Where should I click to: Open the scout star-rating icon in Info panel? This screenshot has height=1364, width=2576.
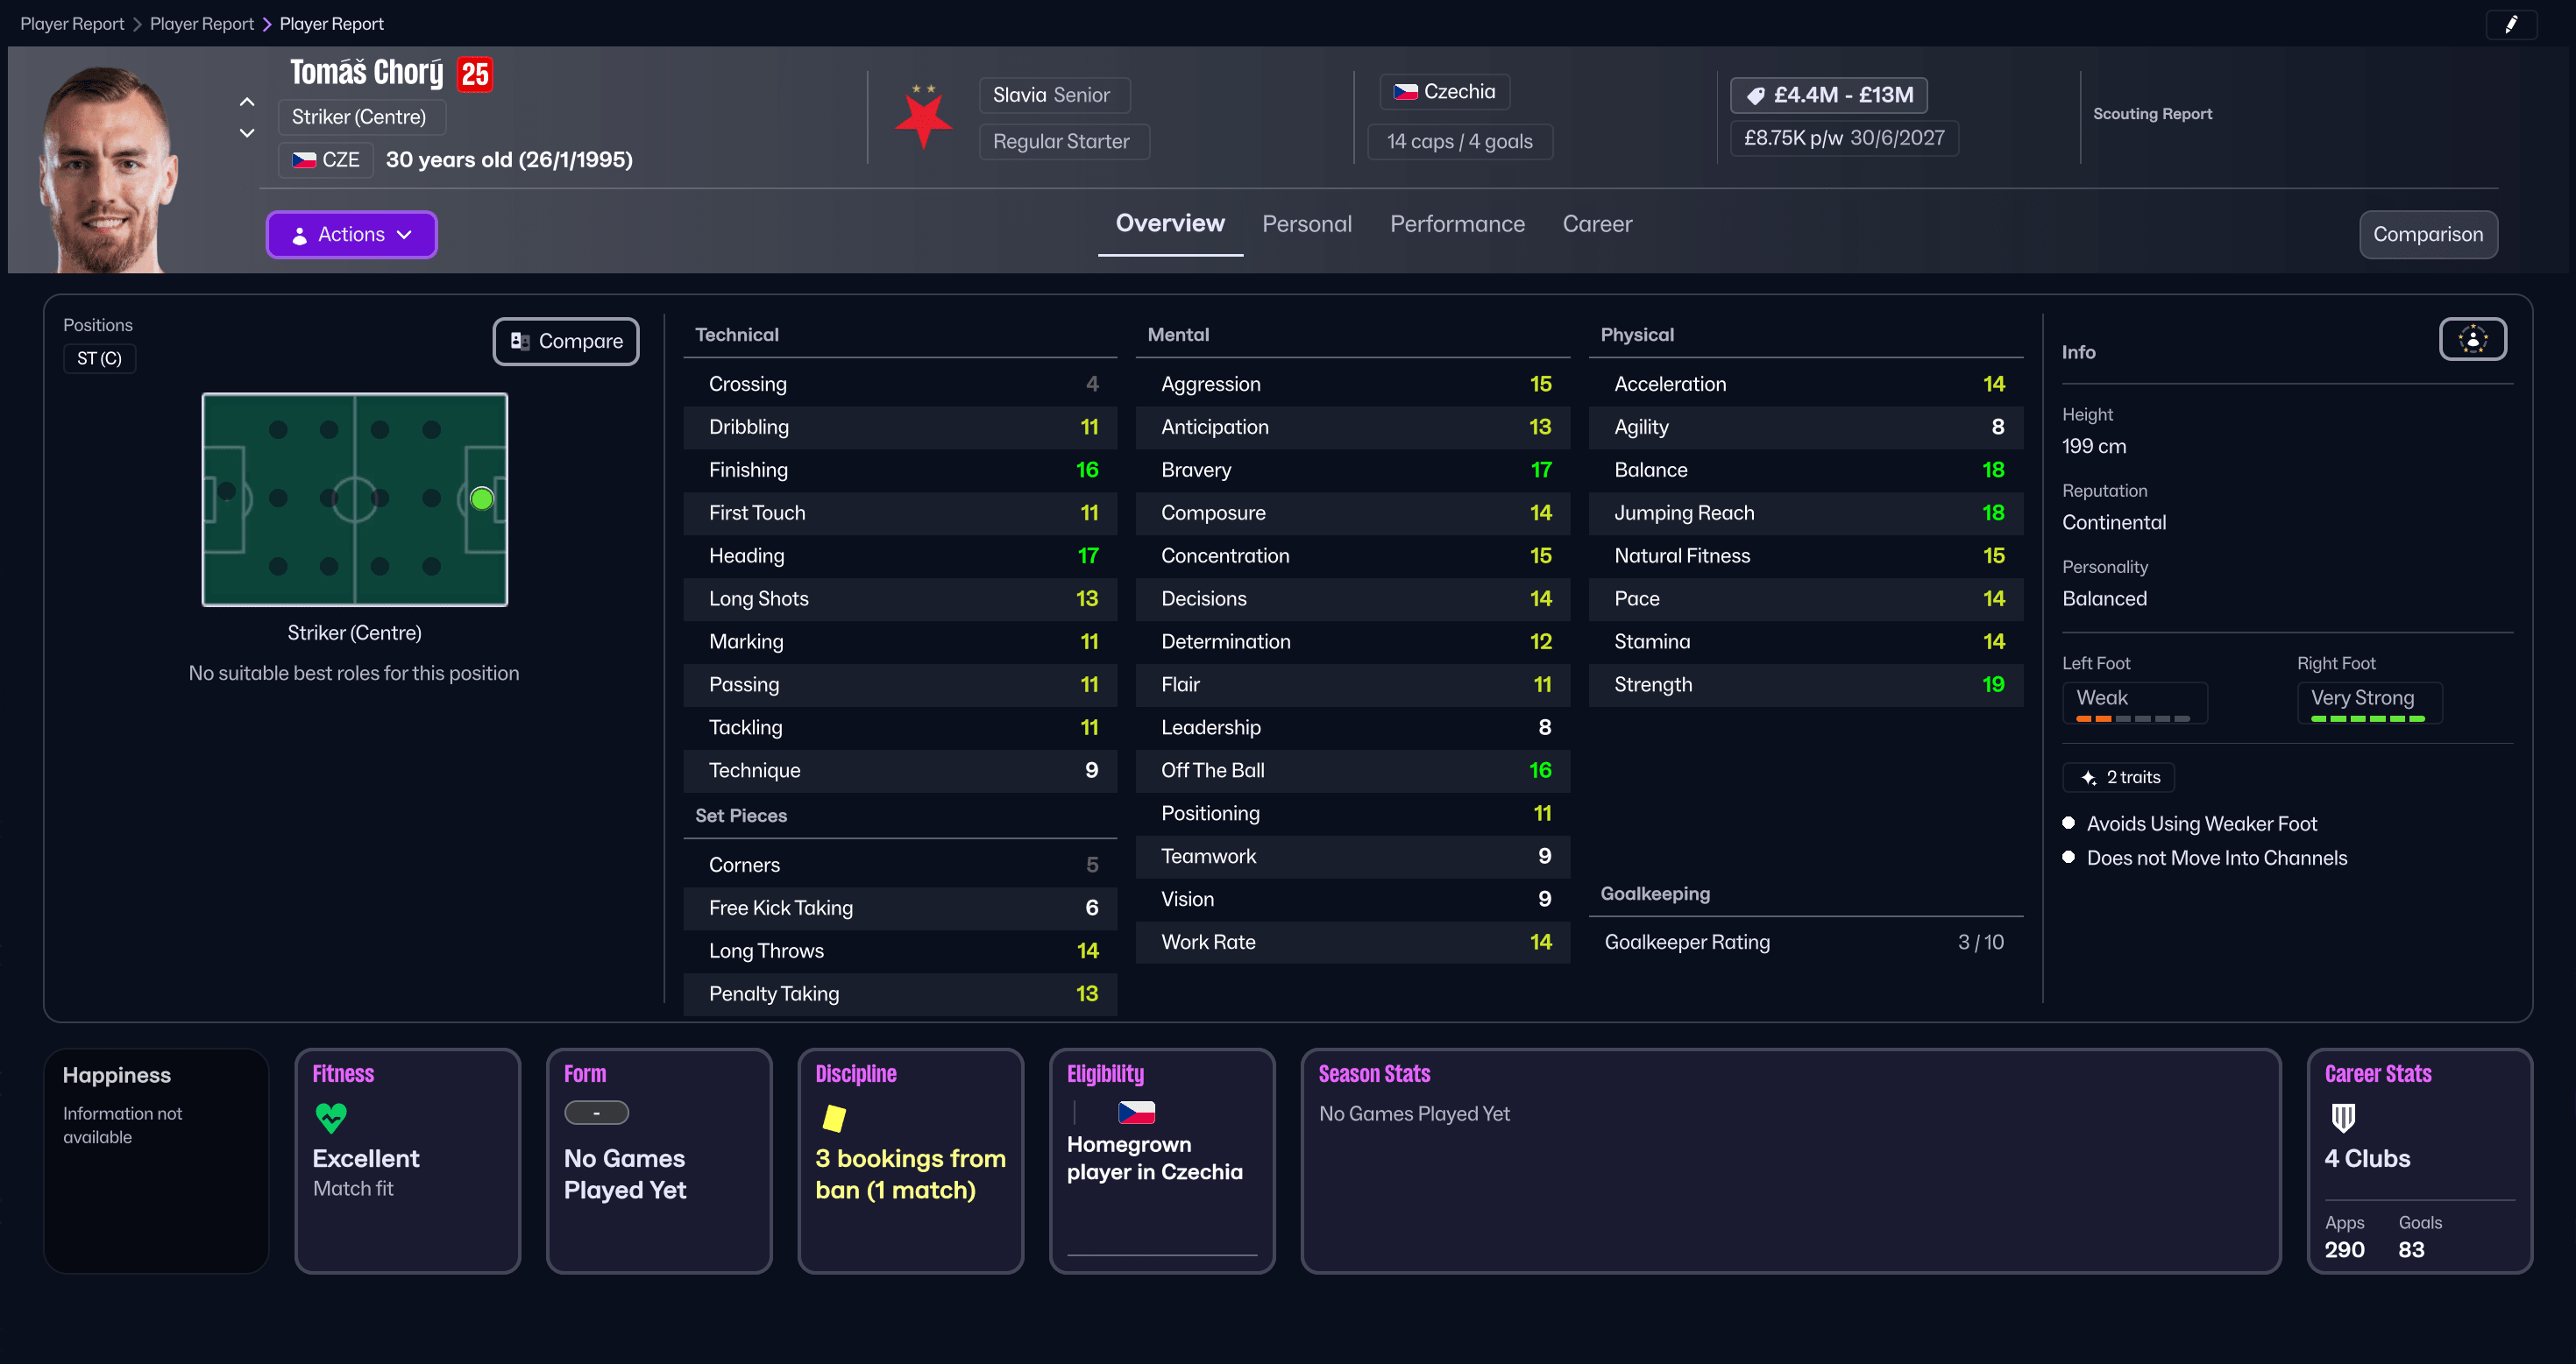click(2472, 339)
